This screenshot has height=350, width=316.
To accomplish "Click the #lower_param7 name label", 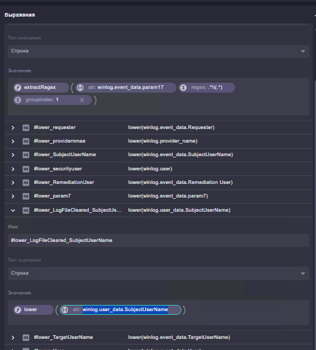I will [52, 196].
